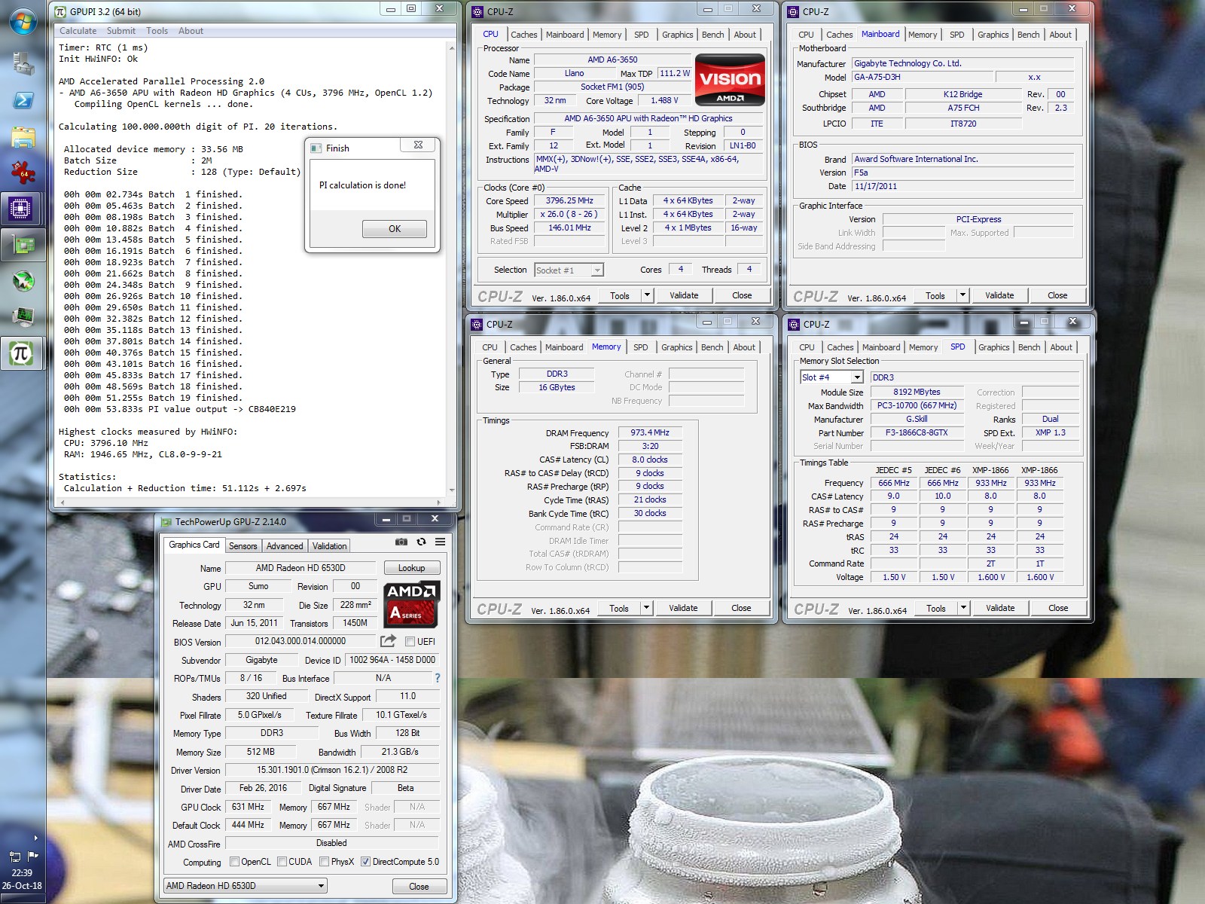Click the red 64 splat taskbar icon
Viewport: 1205px width, 904px height.
pos(23,172)
